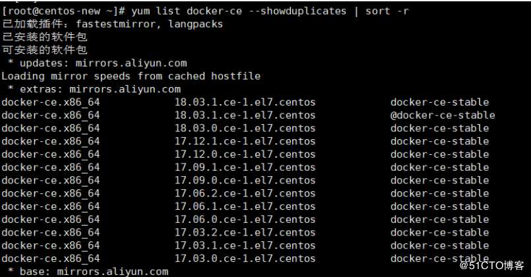531x277 pixels.
Task: Select version 17.06.2.ce-1.el7.centos
Action: click(x=245, y=193)
